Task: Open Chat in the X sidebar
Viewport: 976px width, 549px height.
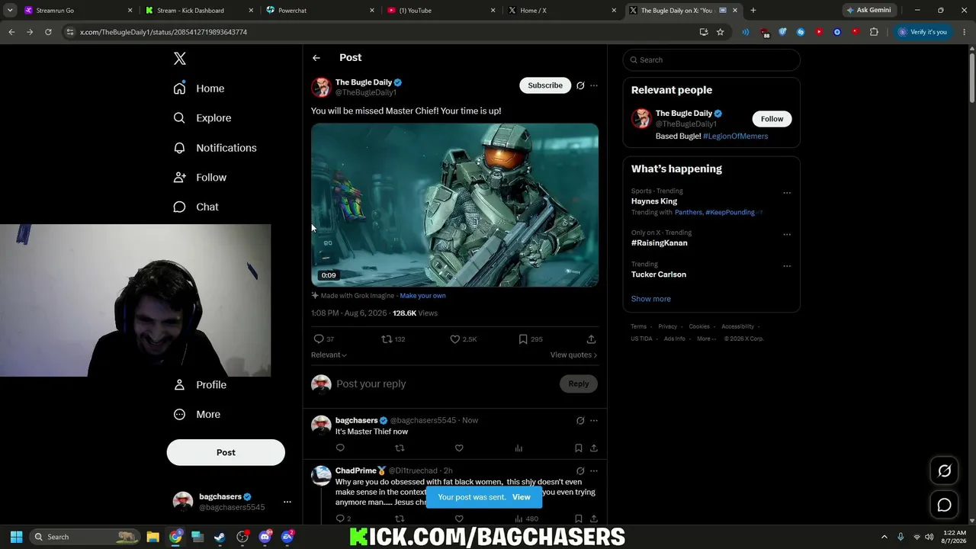Action: (196, 207)
